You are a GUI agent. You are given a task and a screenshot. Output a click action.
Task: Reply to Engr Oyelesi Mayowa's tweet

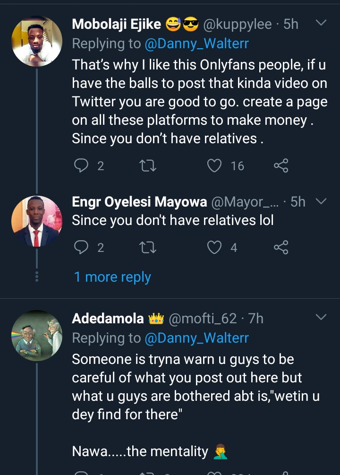point(82,247)
